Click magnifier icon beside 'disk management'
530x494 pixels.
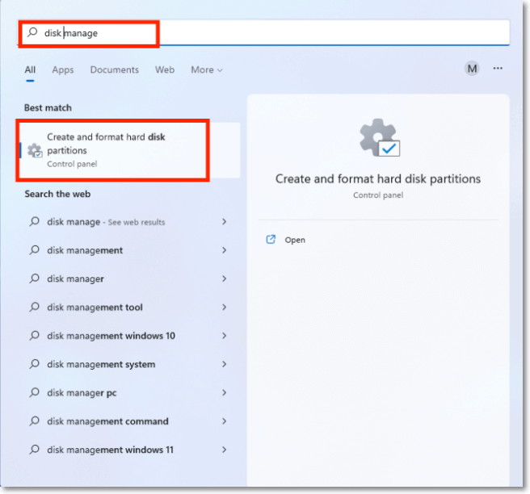[35, 250]
